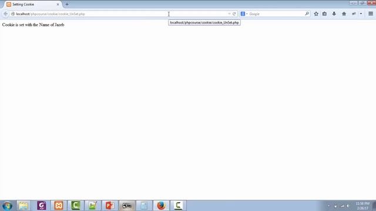
Task: Click the chat toolbar icon beside home
Action: click(x=354, y=14)
